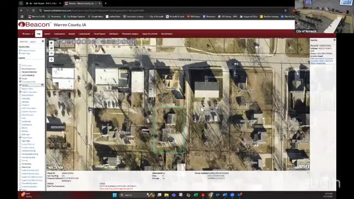Uncheck the Parcels layer
Image resolution: width=354 pixels, height=199 pixels.
pos(20,85)
